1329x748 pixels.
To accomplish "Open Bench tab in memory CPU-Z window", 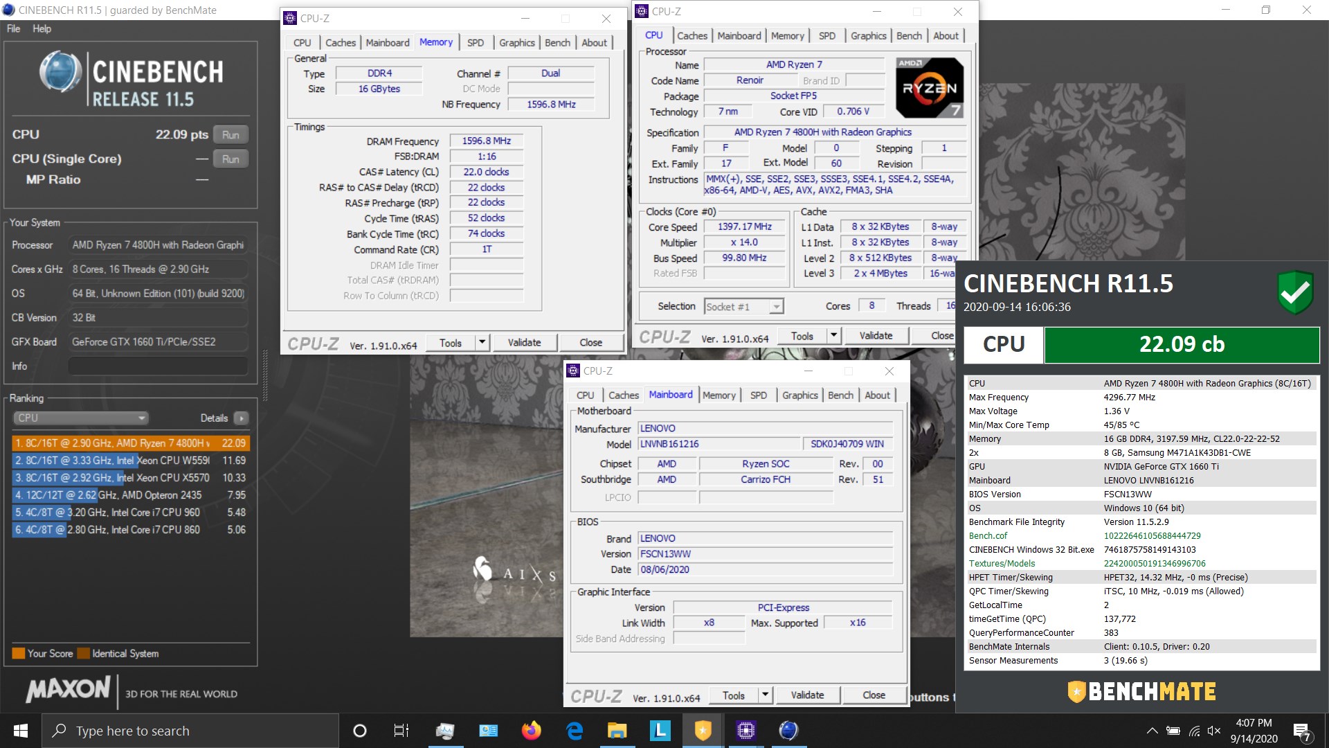I will tap(557, 43).
